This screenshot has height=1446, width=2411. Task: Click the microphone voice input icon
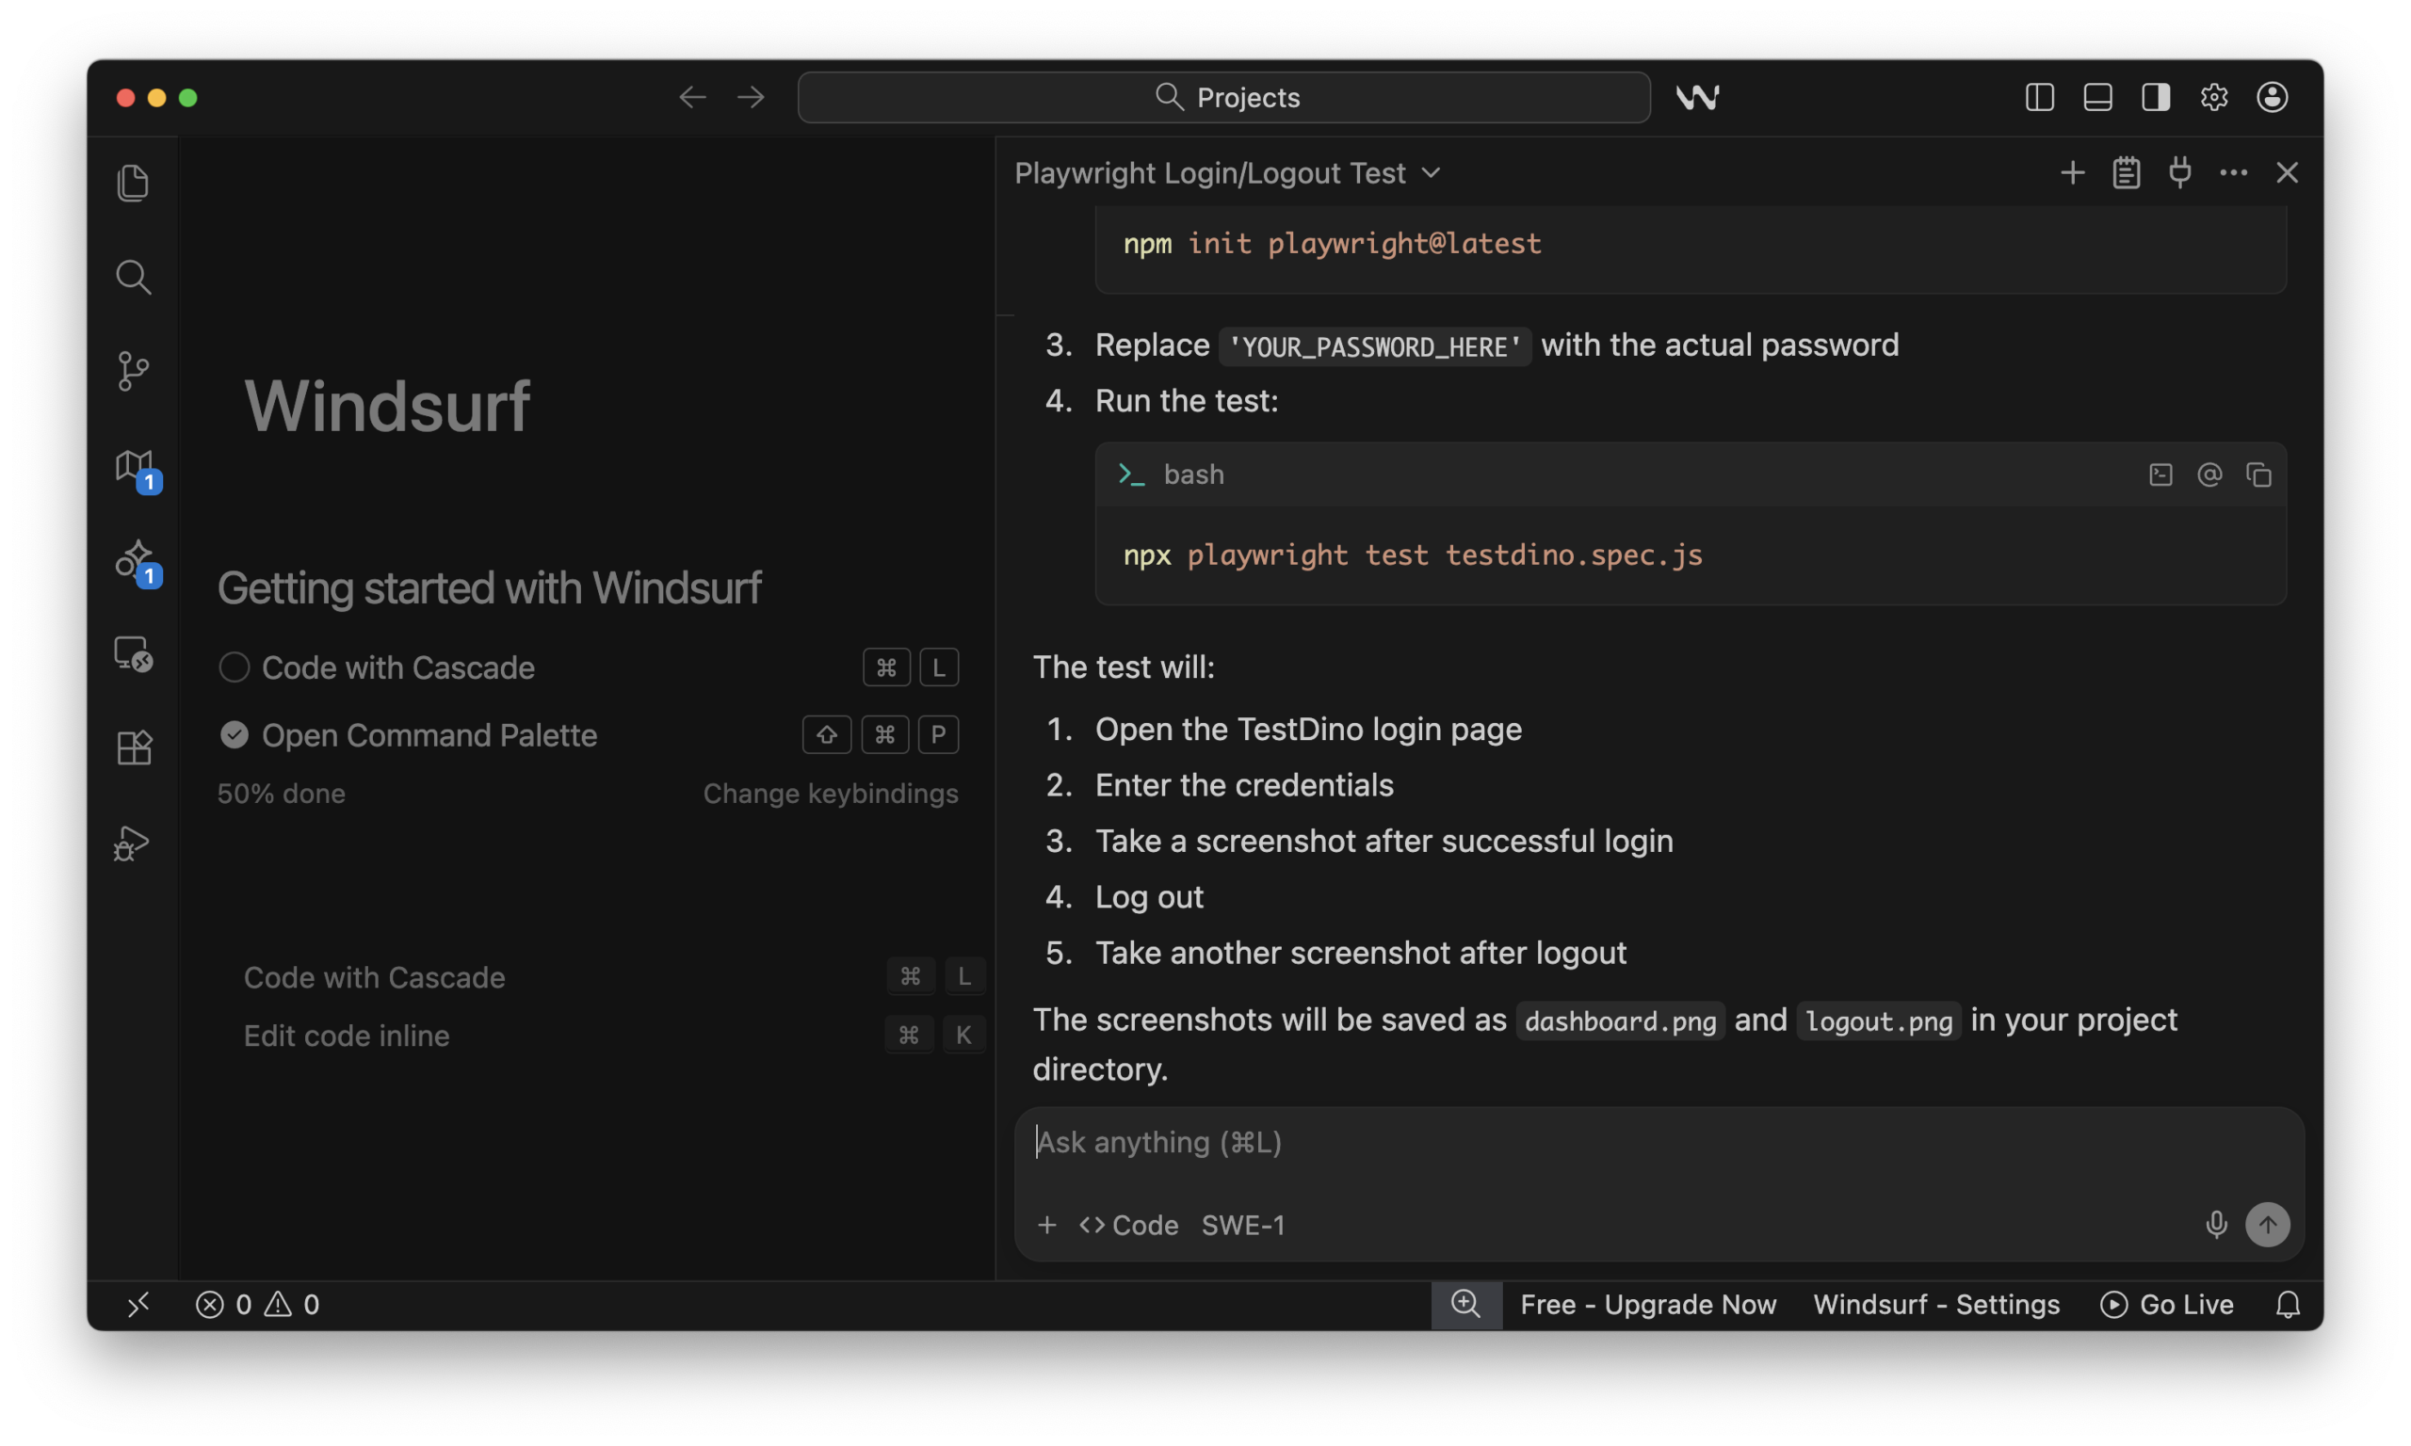click(x=2215, y=1225)
